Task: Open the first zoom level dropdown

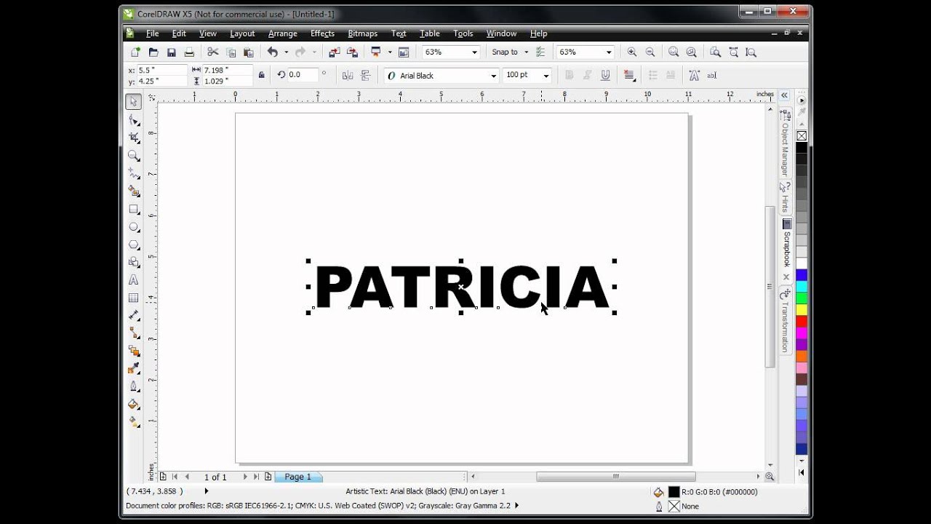Action: pos(475,52)
